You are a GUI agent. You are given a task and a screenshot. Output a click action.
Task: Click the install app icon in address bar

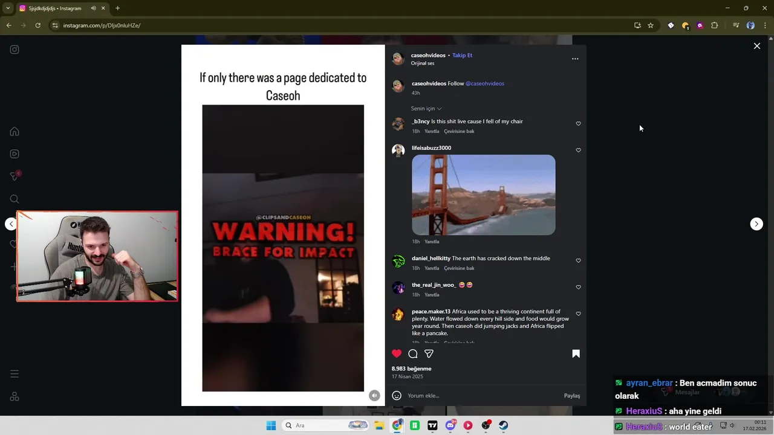637,25
